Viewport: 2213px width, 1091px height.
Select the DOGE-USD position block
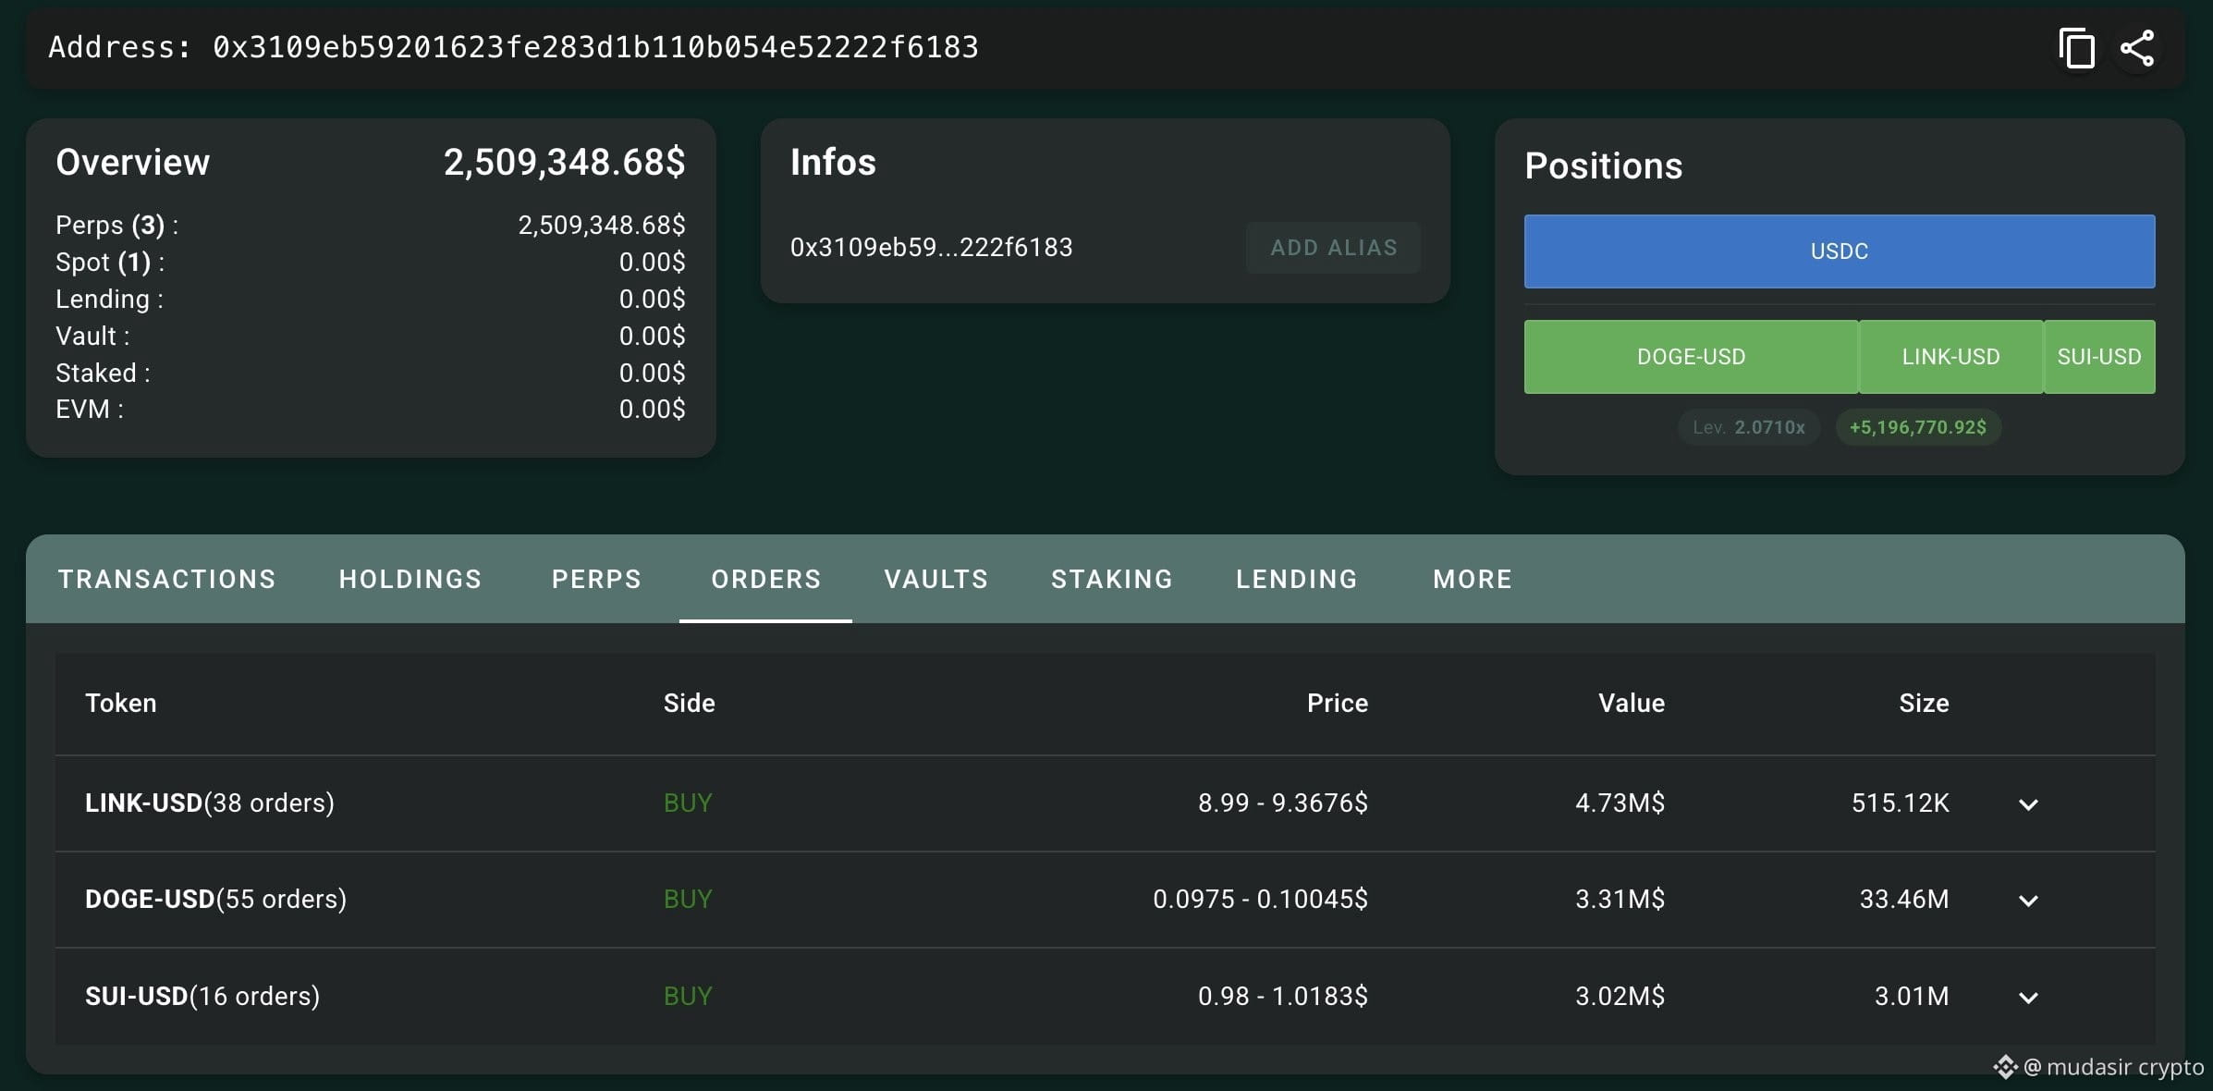(1691, 357)
